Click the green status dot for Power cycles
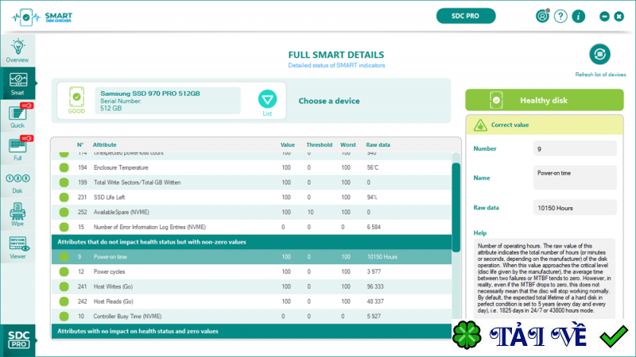This screenshot has height=357, width=636. pos(64,271)
